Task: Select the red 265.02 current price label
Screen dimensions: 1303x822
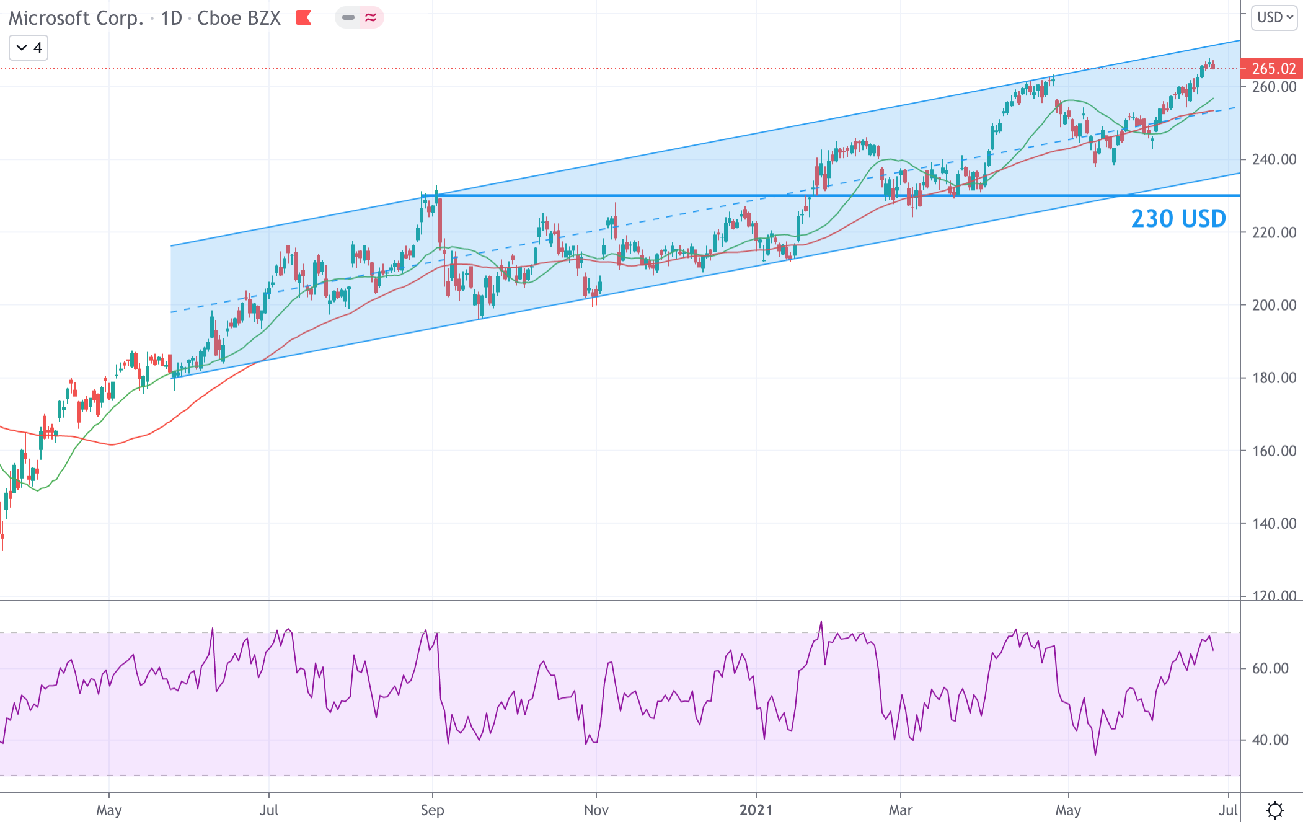Action: pyautogui.click(x=1271, y=68)
